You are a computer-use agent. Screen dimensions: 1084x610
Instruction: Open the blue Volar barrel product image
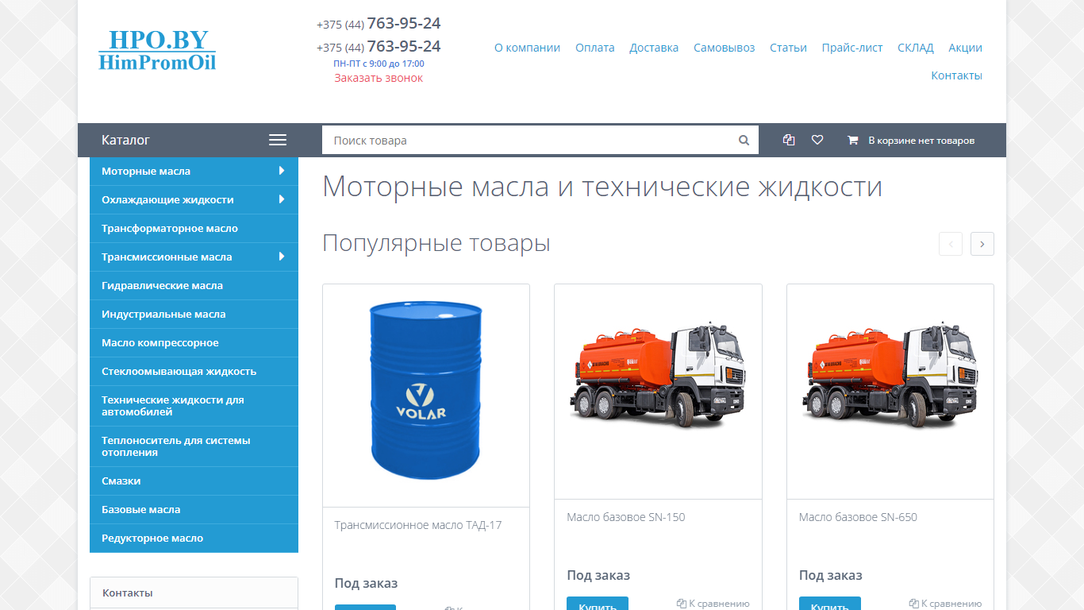coord(426,390)
